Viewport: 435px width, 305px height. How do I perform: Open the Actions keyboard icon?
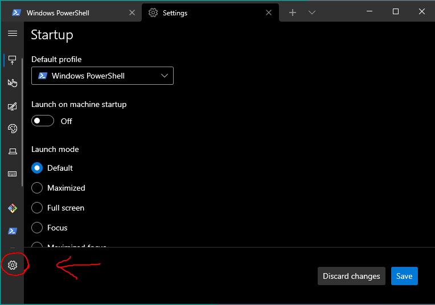pyautogui.click(x=13, y=174)
